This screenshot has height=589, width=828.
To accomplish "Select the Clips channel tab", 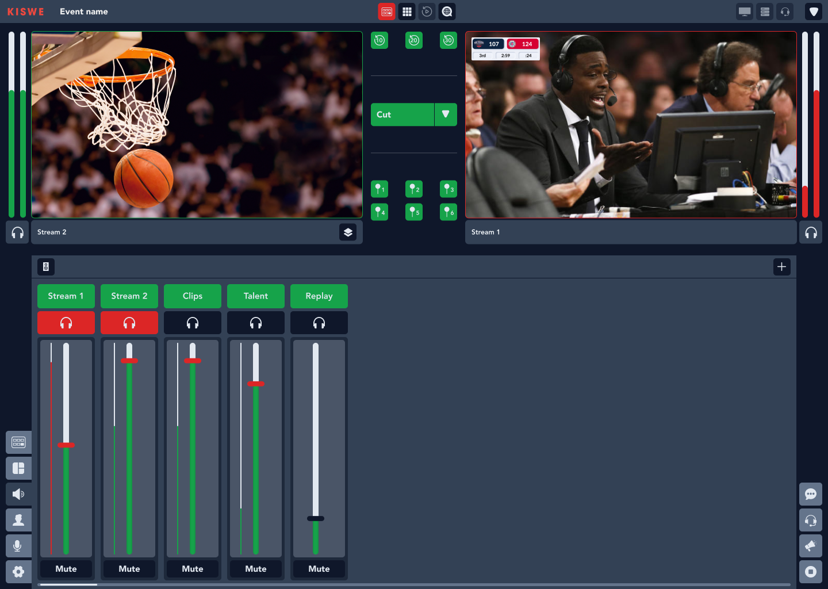I will coord(193,296).
